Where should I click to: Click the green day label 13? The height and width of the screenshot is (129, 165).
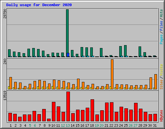(x=68, y=125)
